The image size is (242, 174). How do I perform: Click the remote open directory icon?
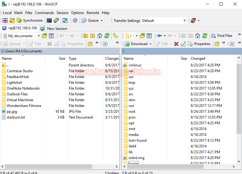(142, 36)
